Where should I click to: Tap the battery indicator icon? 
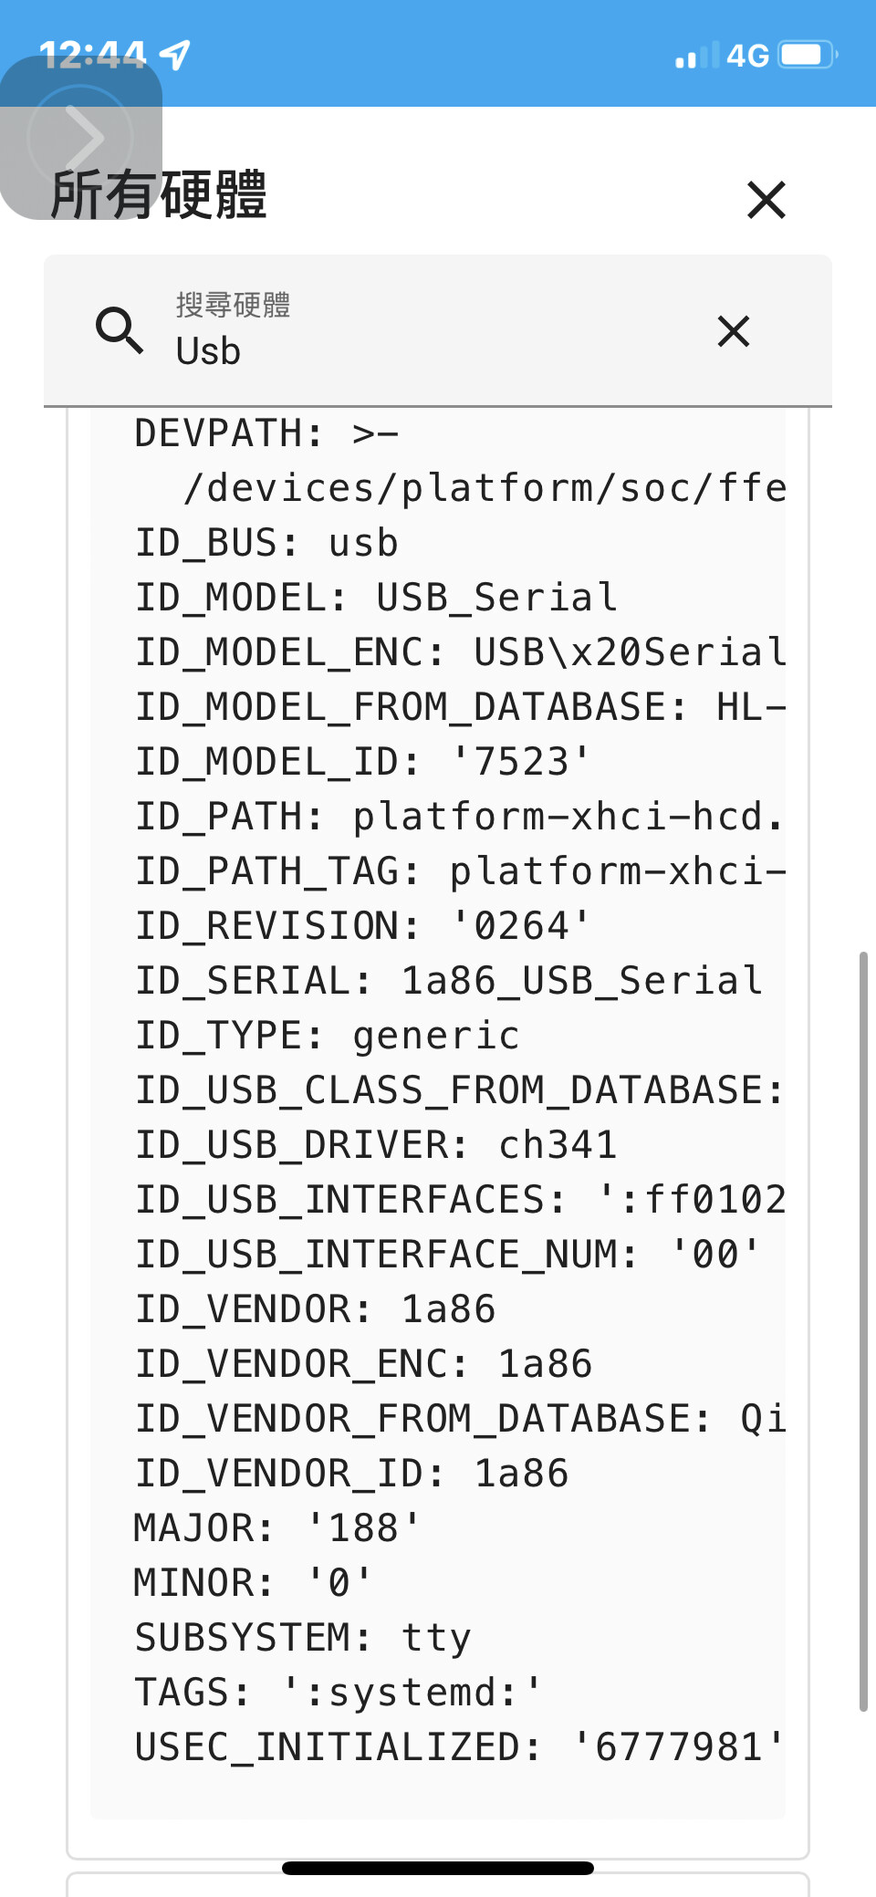click(x=808, y=55)
